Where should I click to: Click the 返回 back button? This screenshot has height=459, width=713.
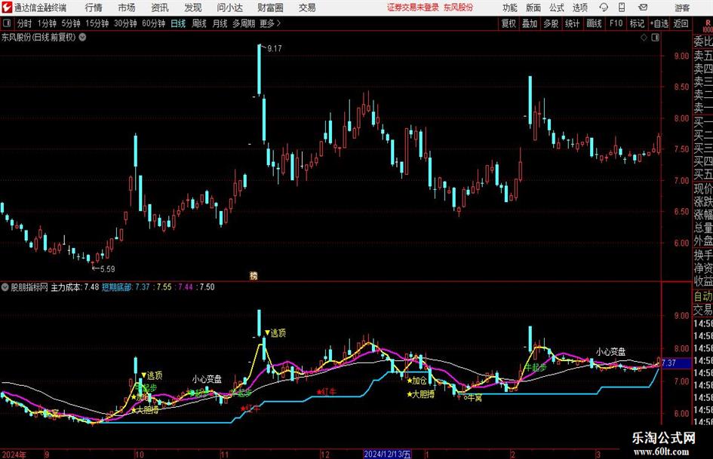point(681,23)
